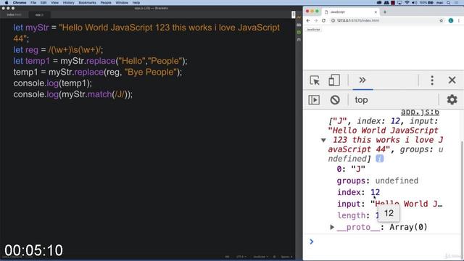
Task: Switch to app.js tab in Brackets
Action: pos(39,14)
